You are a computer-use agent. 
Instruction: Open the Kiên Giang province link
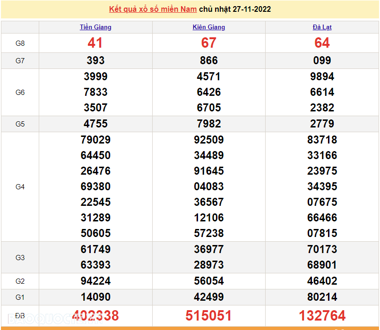point(208,27)
